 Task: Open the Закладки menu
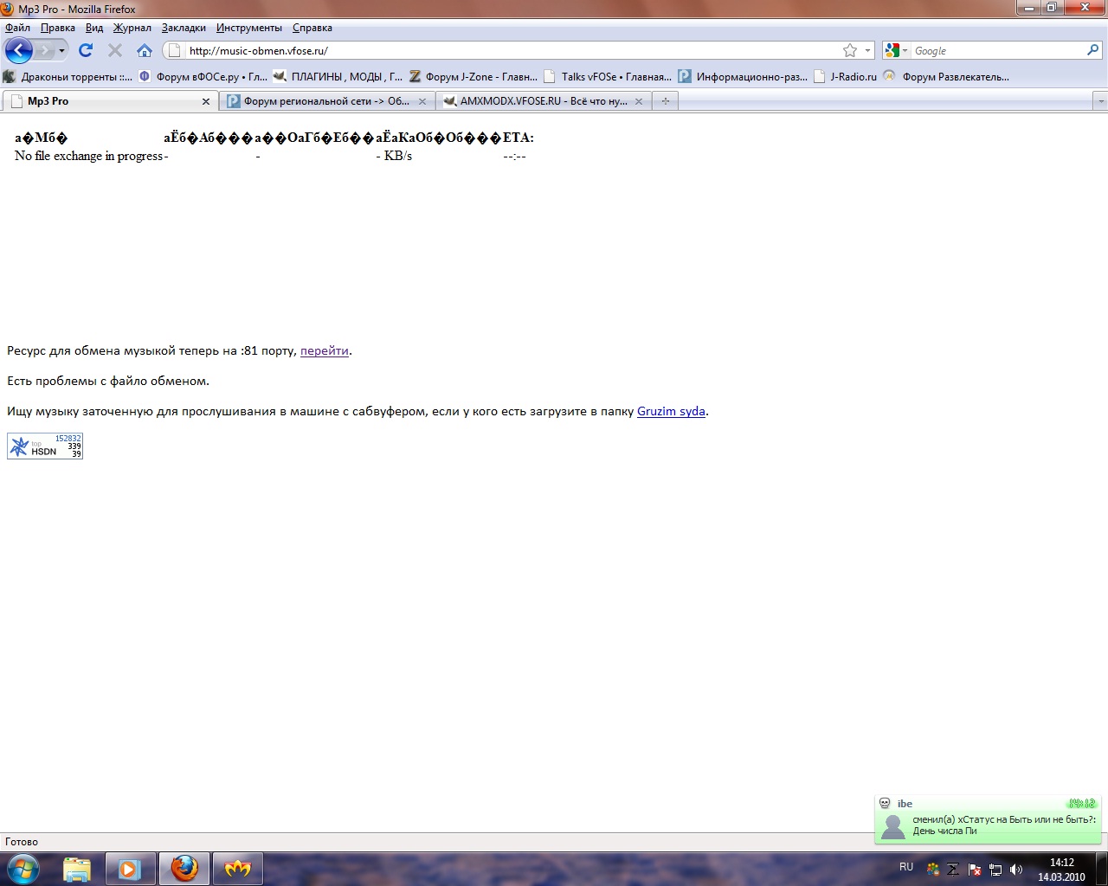(x=184, y=28)
